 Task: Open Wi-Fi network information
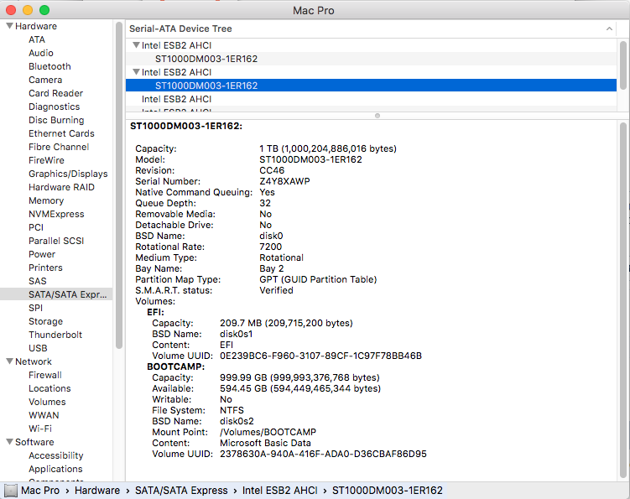(x=39, y=429)
